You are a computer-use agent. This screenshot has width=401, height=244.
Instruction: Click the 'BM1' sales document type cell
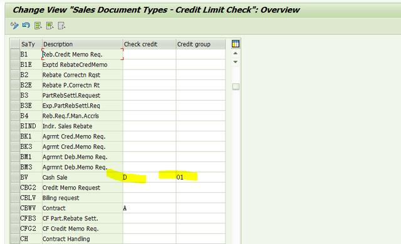coord(31,156)
